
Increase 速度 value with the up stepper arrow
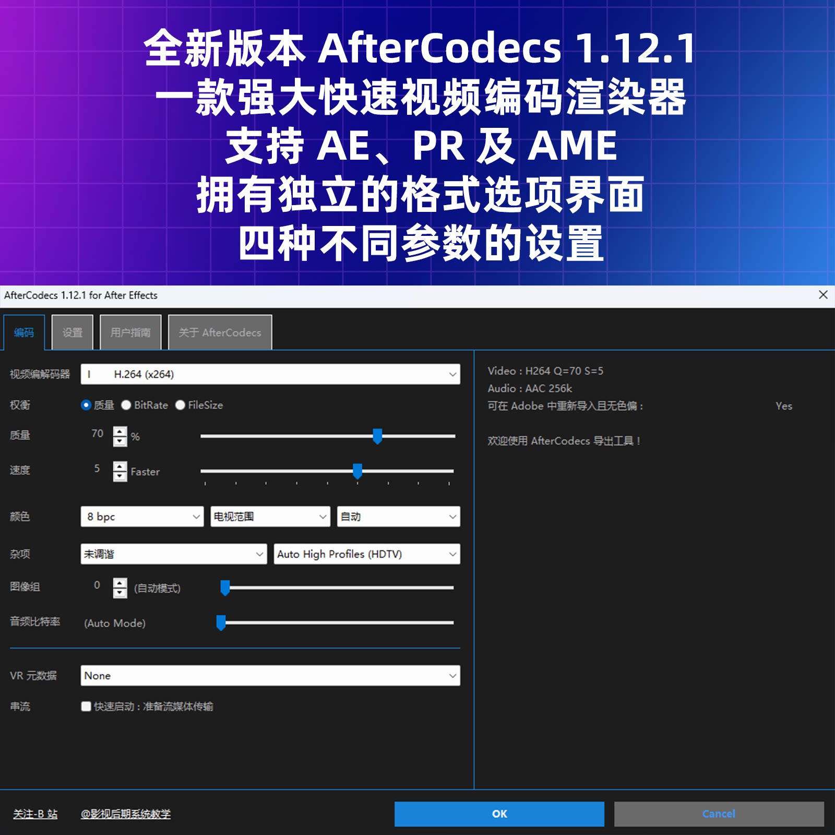[x=120, y=466]
